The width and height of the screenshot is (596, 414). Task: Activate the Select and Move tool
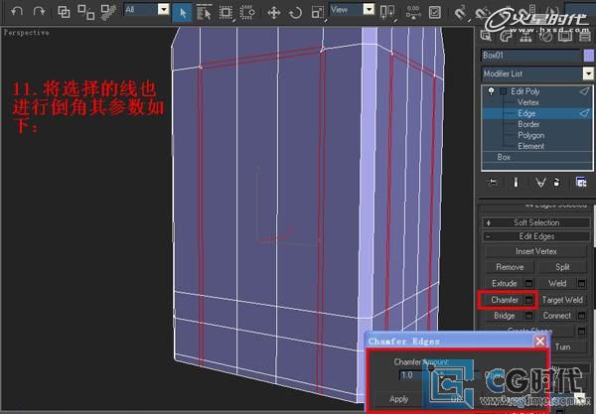274,13
